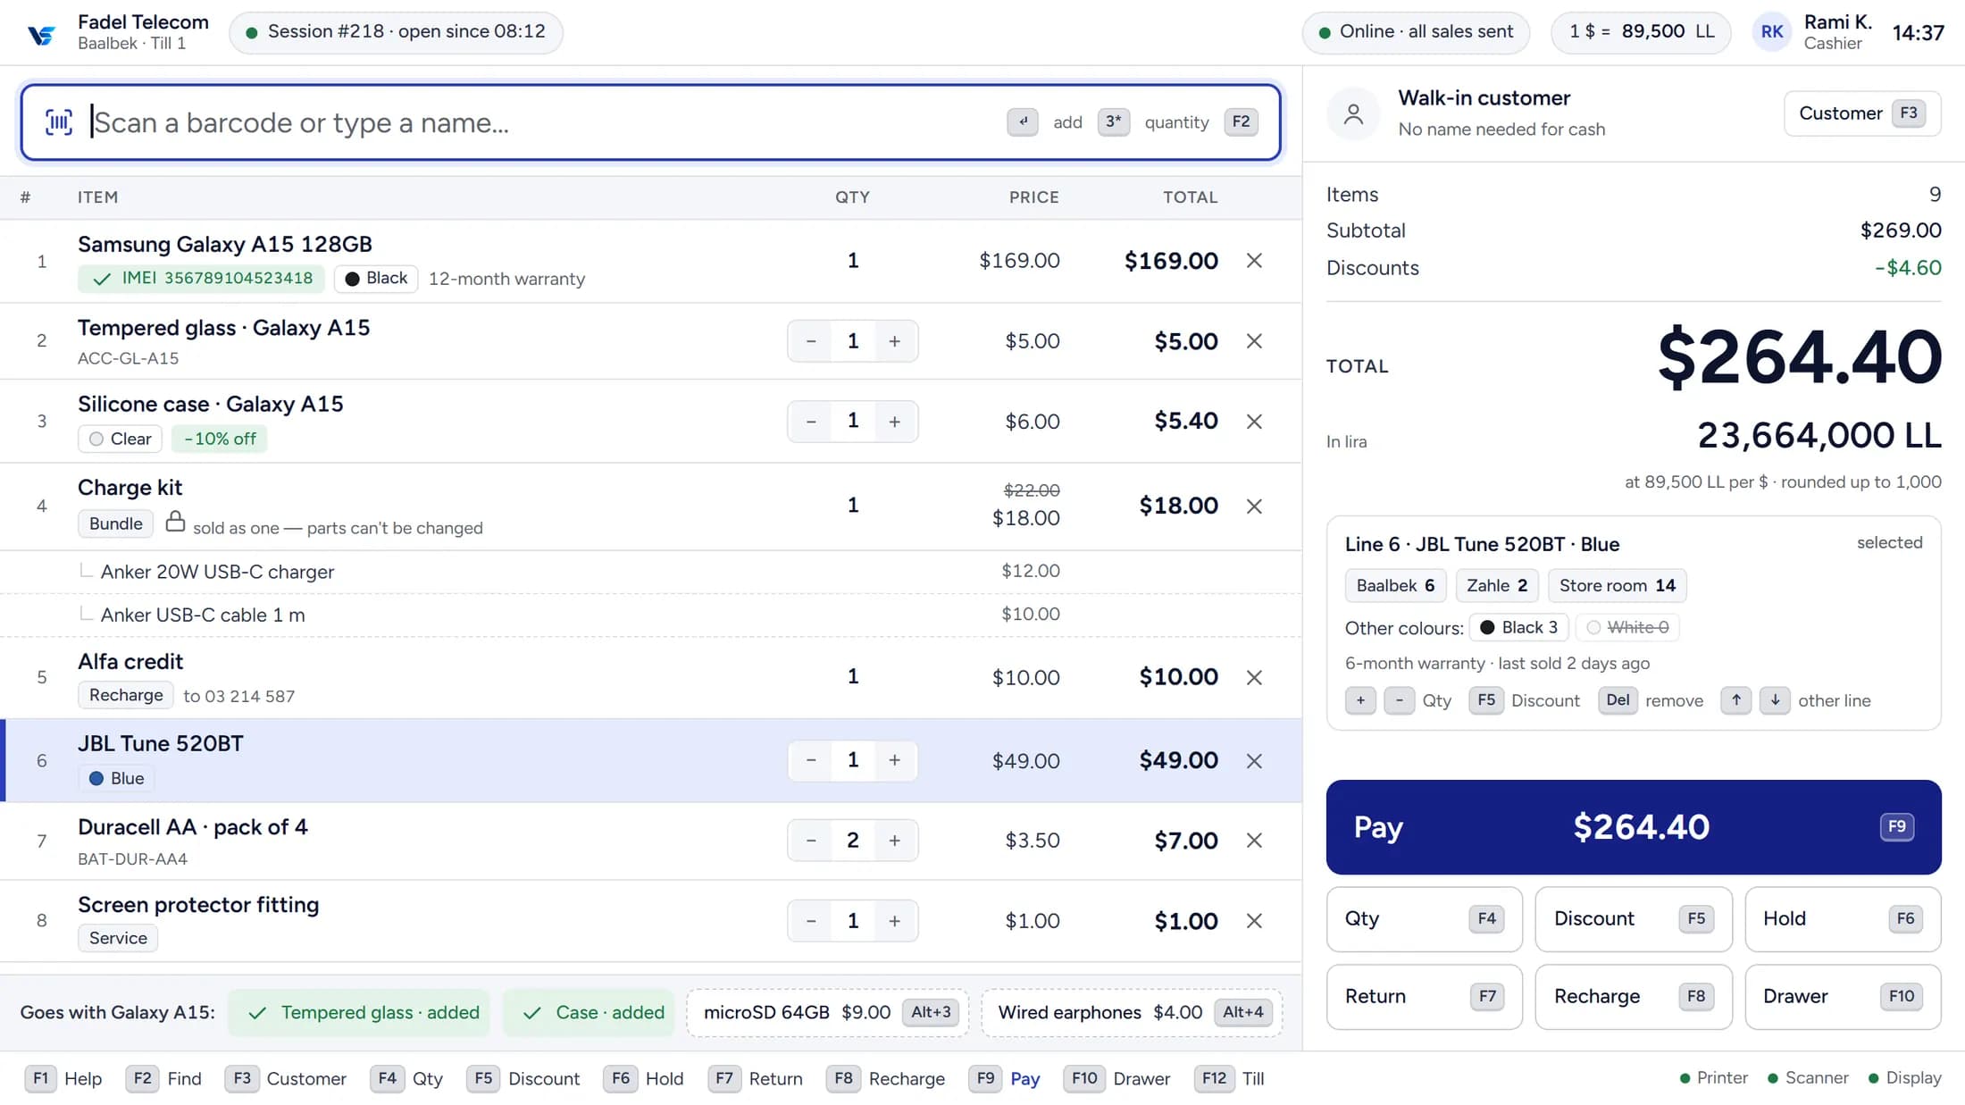This screenshot has width=1965, height=1105.
Task: Start a Return with F7 button
Action: tap(1425, 997)
